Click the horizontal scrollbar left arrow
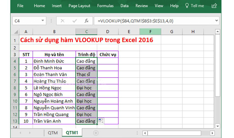The width and height of the screenshot is (234, 138). 145,133
